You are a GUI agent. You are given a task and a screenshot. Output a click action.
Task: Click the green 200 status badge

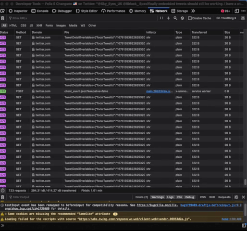3,91
